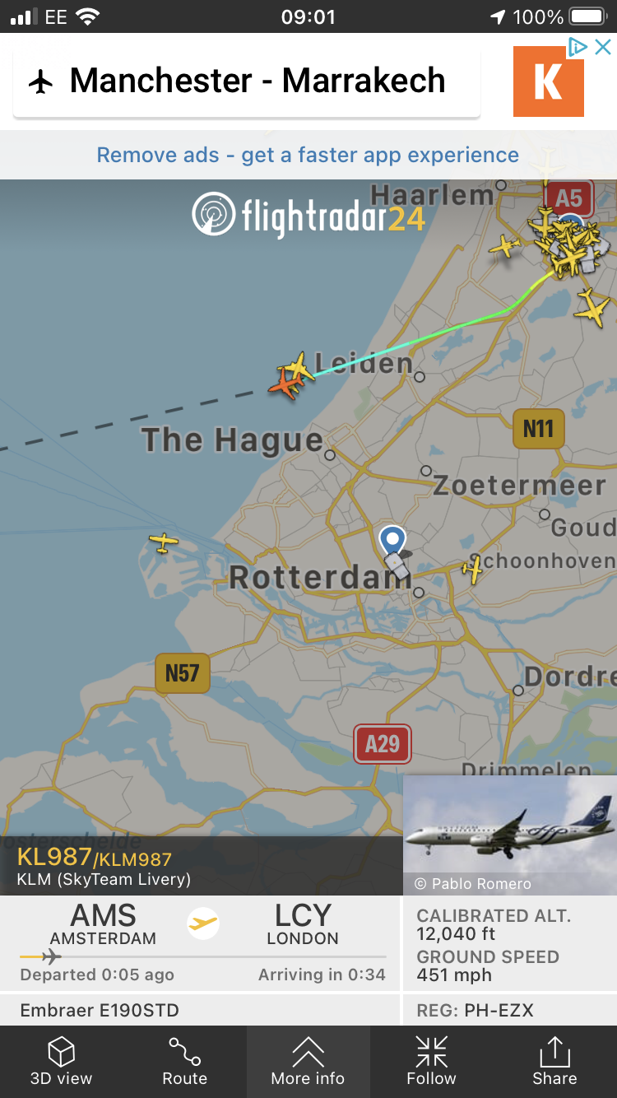
Task: Select the red KLM aircraft near Leiden
Action: (x=285, y=384)
